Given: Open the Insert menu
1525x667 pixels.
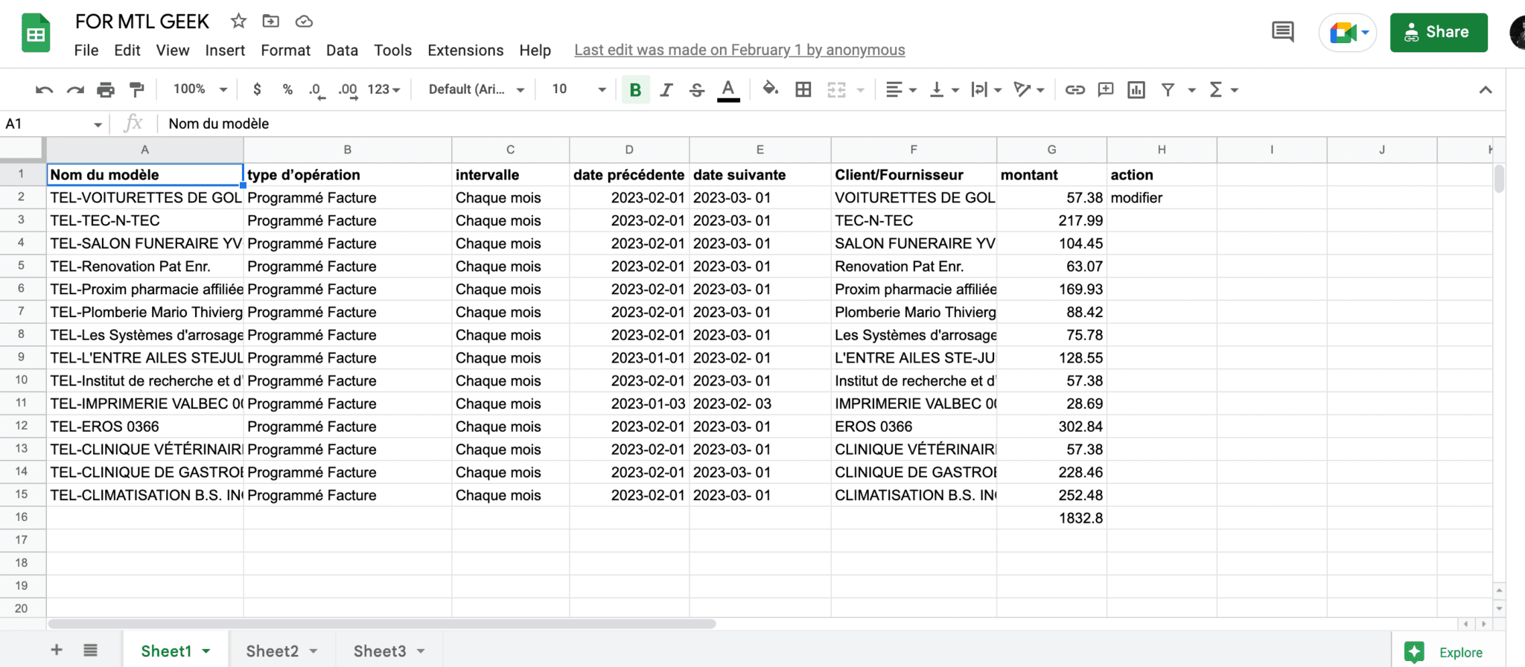Looking at the screenshot, I should pyautogui.click(x=225, y=50).
